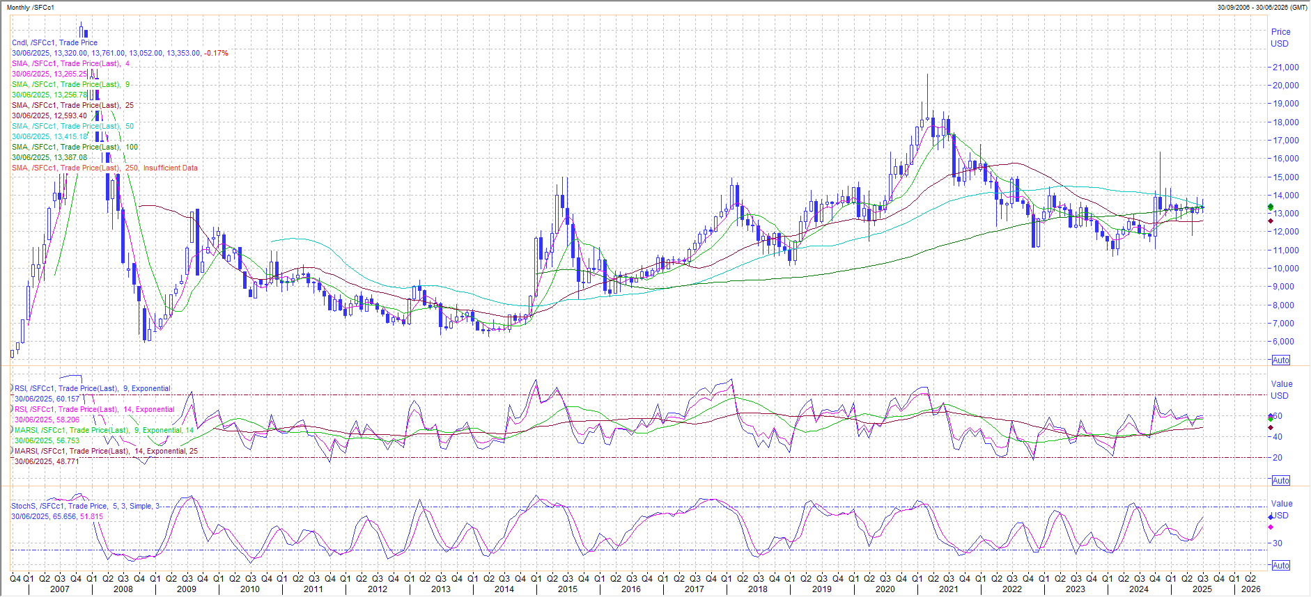Click SMA 9 value '13,256.78'
1311x597 pixels.
[70, 95]
